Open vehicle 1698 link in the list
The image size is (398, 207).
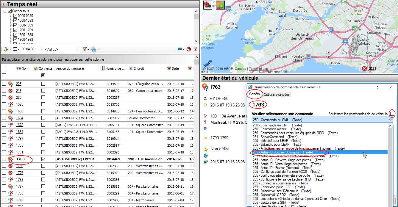19,111
